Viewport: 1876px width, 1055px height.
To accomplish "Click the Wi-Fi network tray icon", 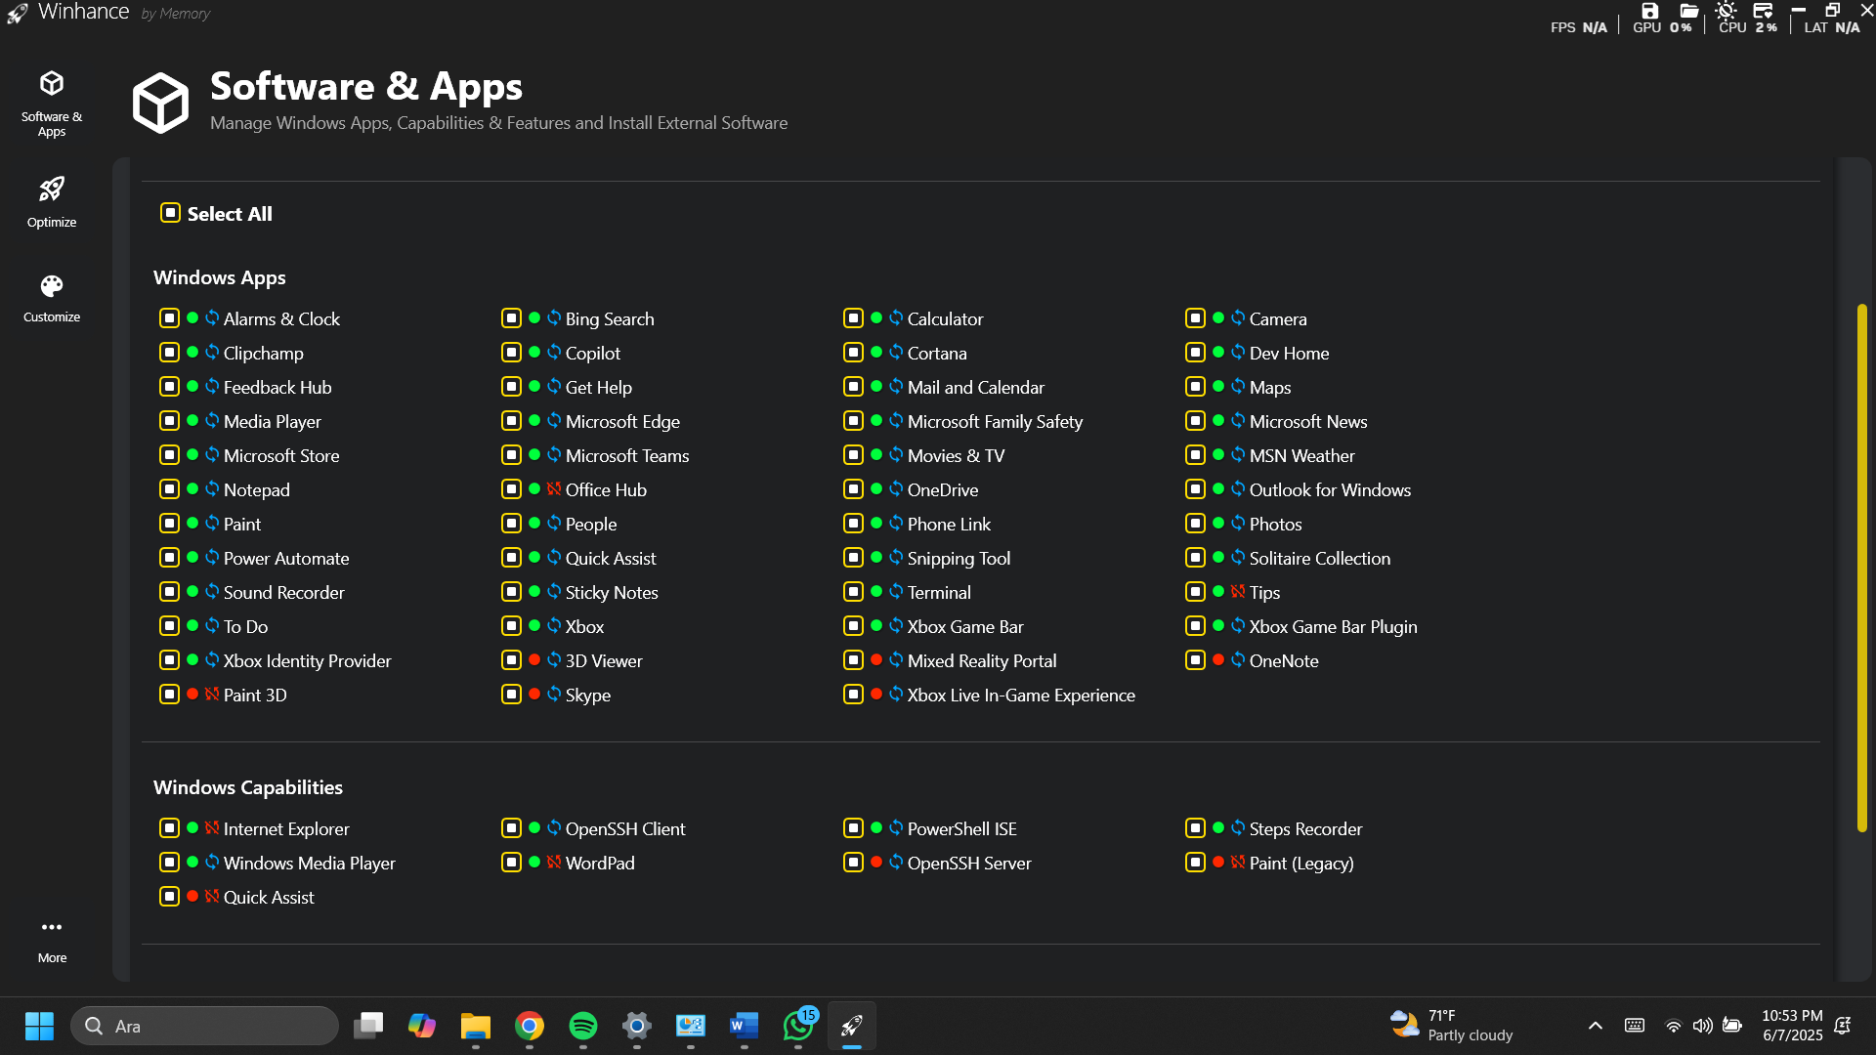I will coord(1673,1026).
